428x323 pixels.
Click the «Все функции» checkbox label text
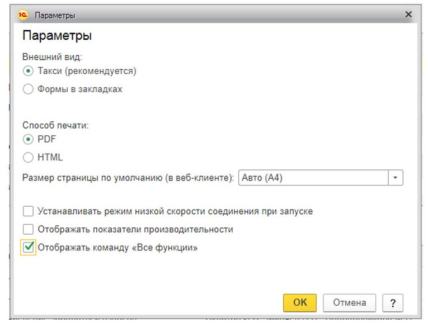(117, 247)
